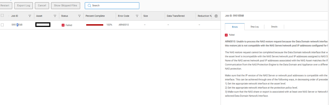Select the checkbox for job 5951EE6B
This screenshot has height=105, width=329.
[x=2, y=25]
